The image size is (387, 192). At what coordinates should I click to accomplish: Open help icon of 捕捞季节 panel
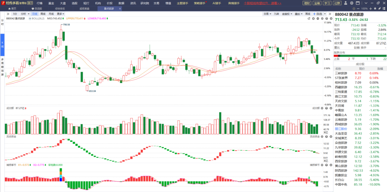pos(327,165)
